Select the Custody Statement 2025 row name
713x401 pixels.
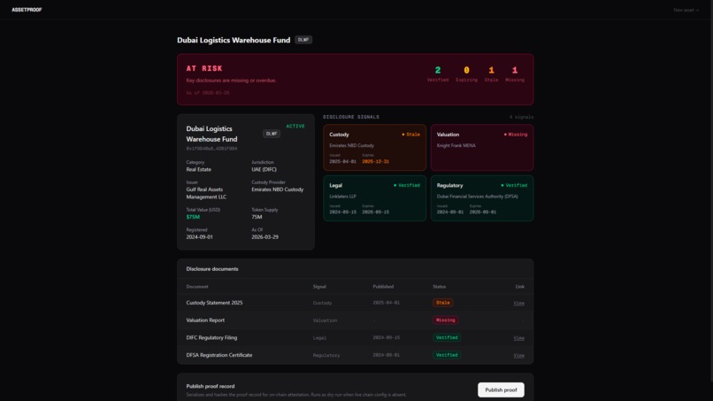(x=214, y=303)
